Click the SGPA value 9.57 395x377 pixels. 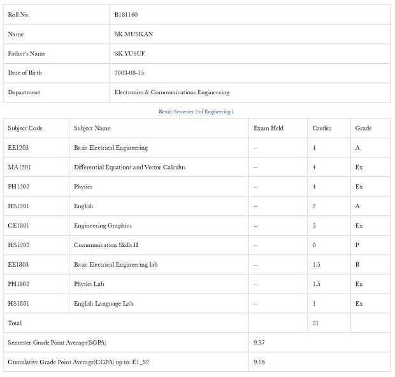259,343
